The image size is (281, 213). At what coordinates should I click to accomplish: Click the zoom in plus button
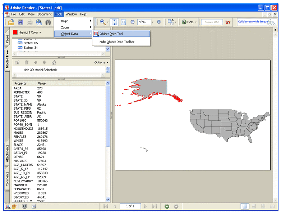pos(159,22)
